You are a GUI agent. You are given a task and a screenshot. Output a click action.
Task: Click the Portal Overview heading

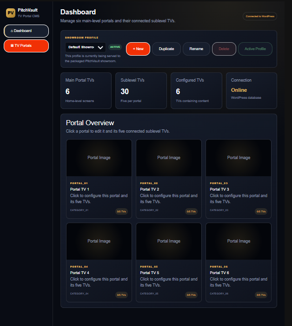pyautogui.click(x=90, y=123)
